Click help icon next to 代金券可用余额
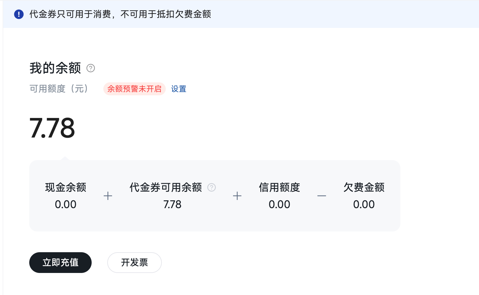The width and height of the screenshot is (479, 295). pos(212,187)
